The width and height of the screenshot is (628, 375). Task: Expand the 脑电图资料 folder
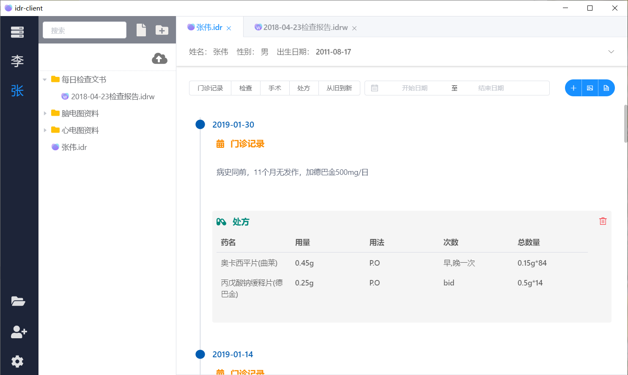point(45,113)
